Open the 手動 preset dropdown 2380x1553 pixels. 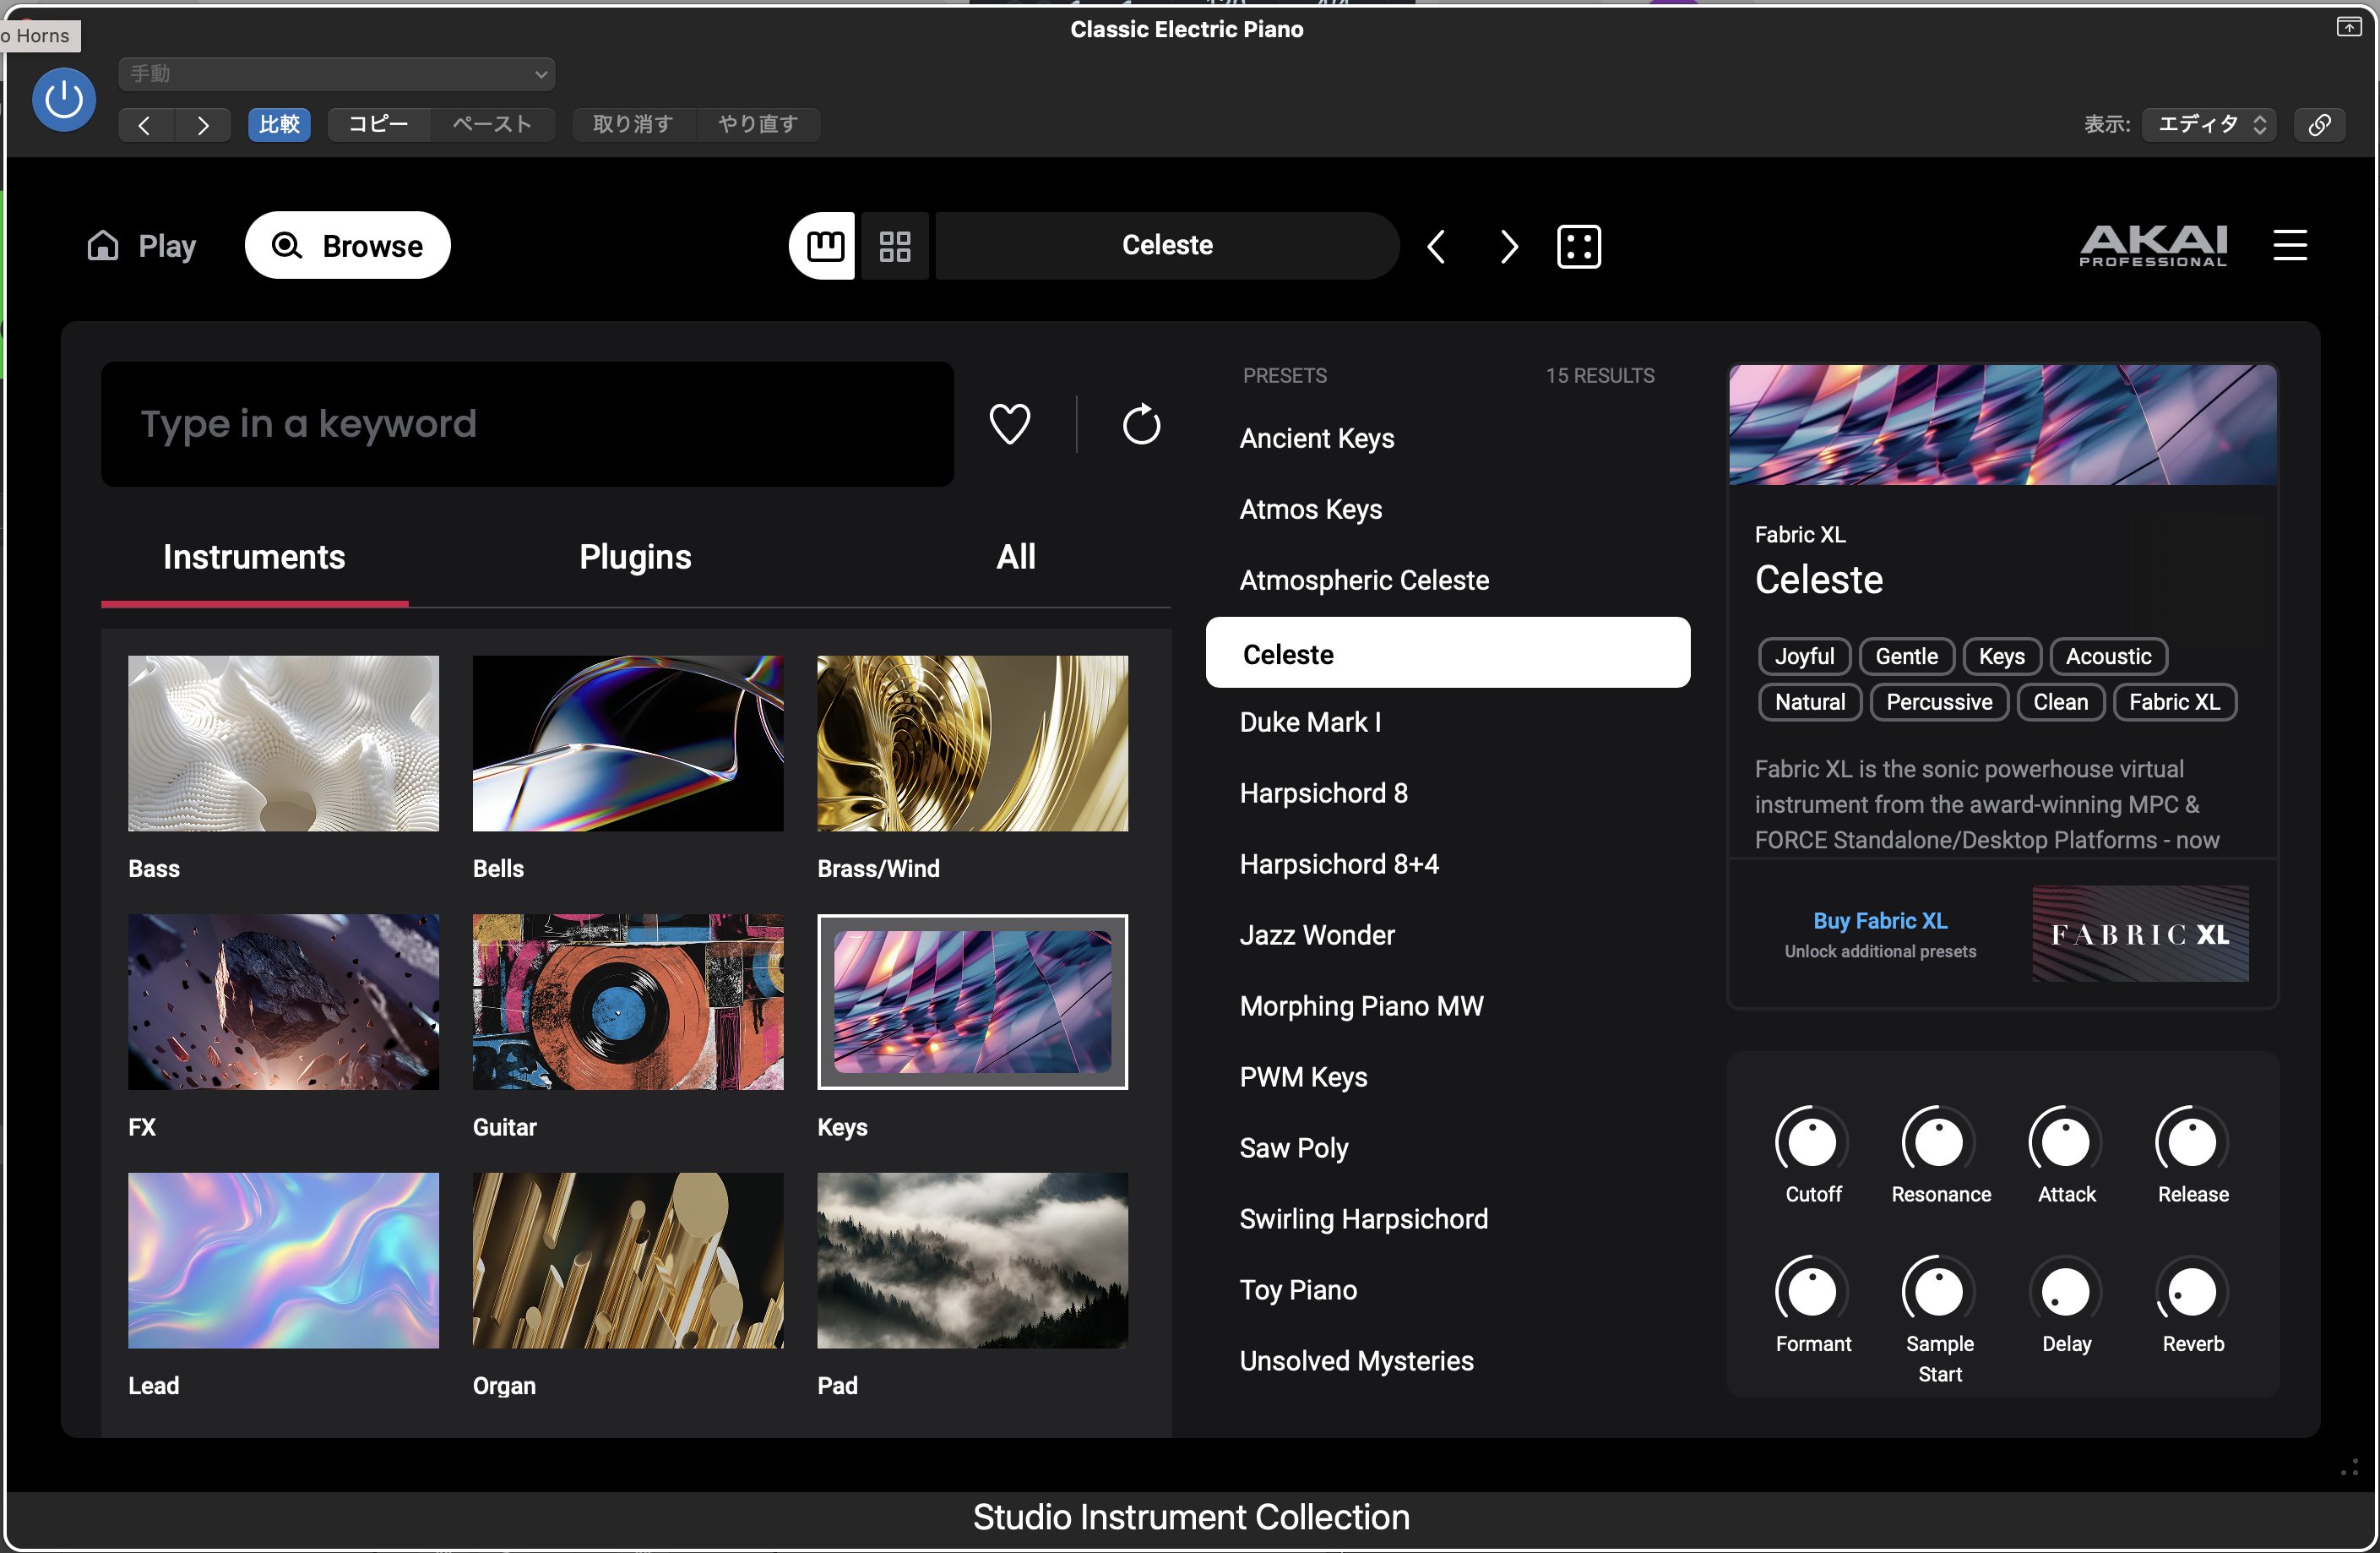[x=337, y=74]
